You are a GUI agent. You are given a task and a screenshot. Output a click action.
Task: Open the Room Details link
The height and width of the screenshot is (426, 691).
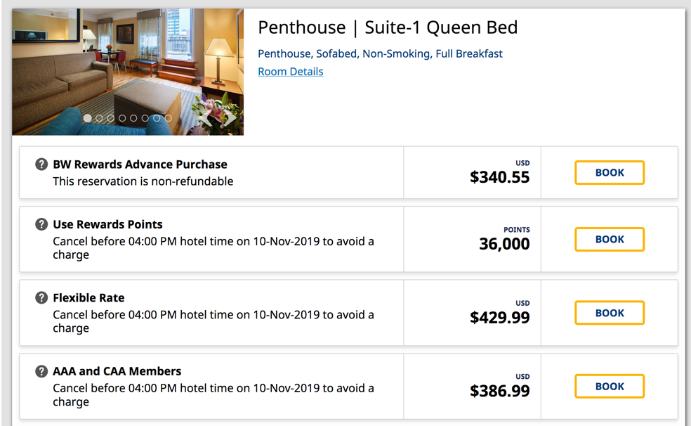[290, 71]
